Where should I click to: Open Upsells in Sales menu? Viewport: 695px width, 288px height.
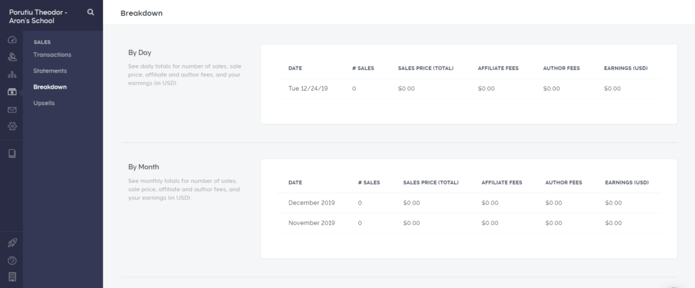click(44, 103)
